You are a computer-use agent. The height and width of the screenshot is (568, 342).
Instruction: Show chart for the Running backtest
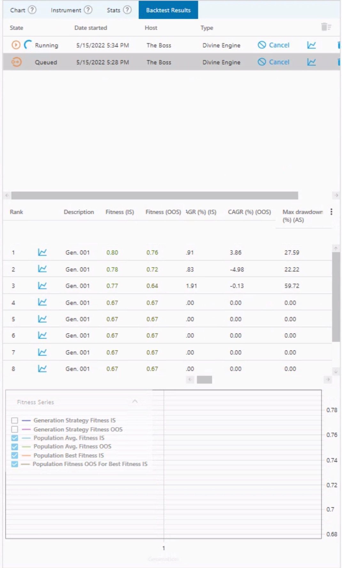tap(311, 45)
